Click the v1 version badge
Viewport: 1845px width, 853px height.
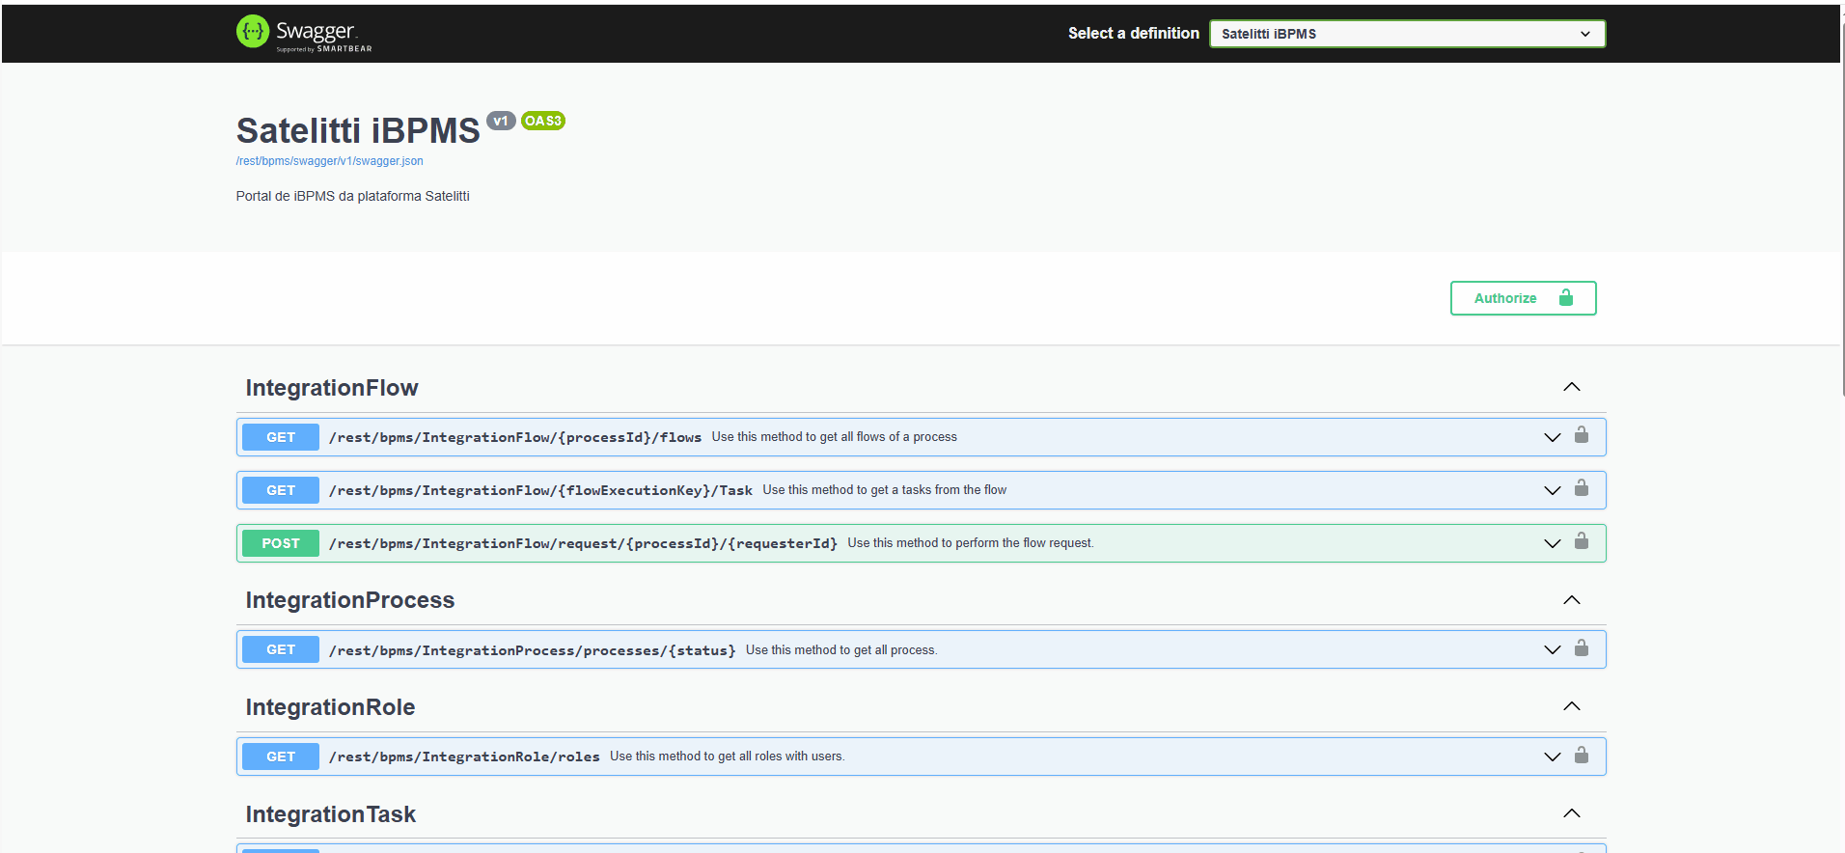click(x=501, y=121)
